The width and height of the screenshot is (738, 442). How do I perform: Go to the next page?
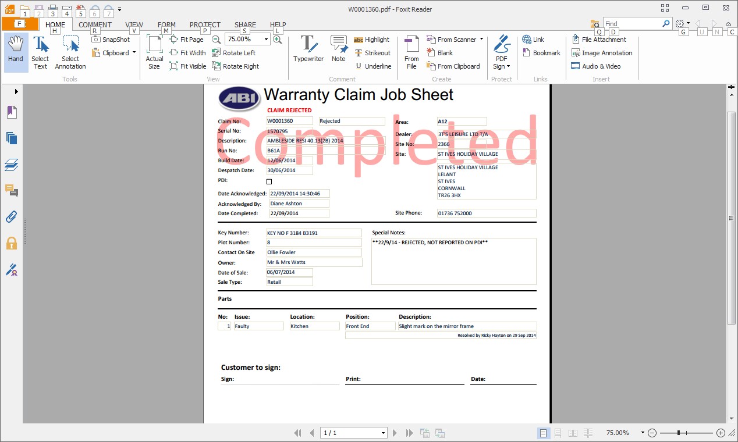[x=395, y=433]
